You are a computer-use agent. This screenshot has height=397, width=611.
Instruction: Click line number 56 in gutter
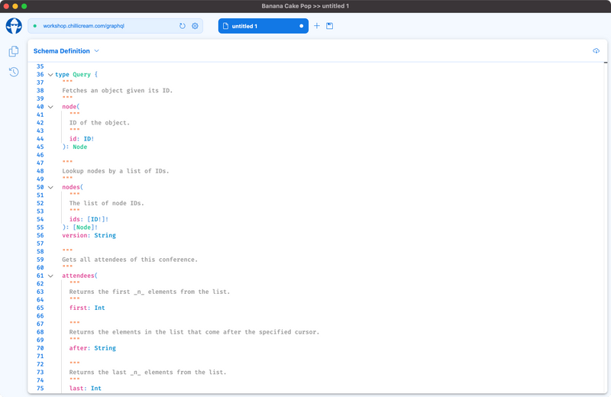click(40, 235)
